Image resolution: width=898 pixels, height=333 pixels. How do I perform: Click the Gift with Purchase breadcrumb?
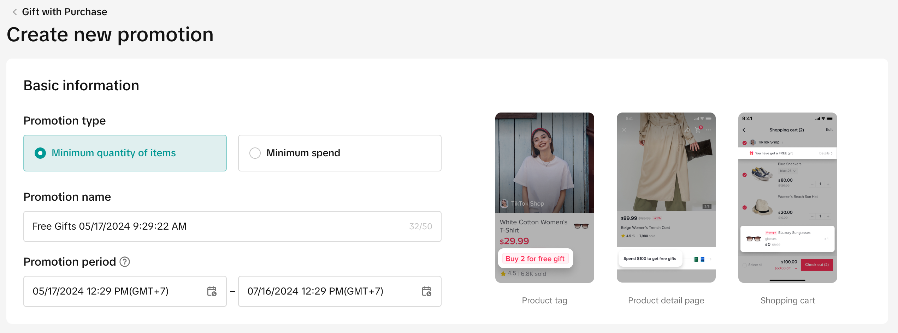pos(64,12)
